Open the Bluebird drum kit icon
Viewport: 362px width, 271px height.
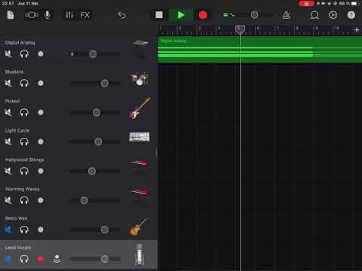[140, 79]
